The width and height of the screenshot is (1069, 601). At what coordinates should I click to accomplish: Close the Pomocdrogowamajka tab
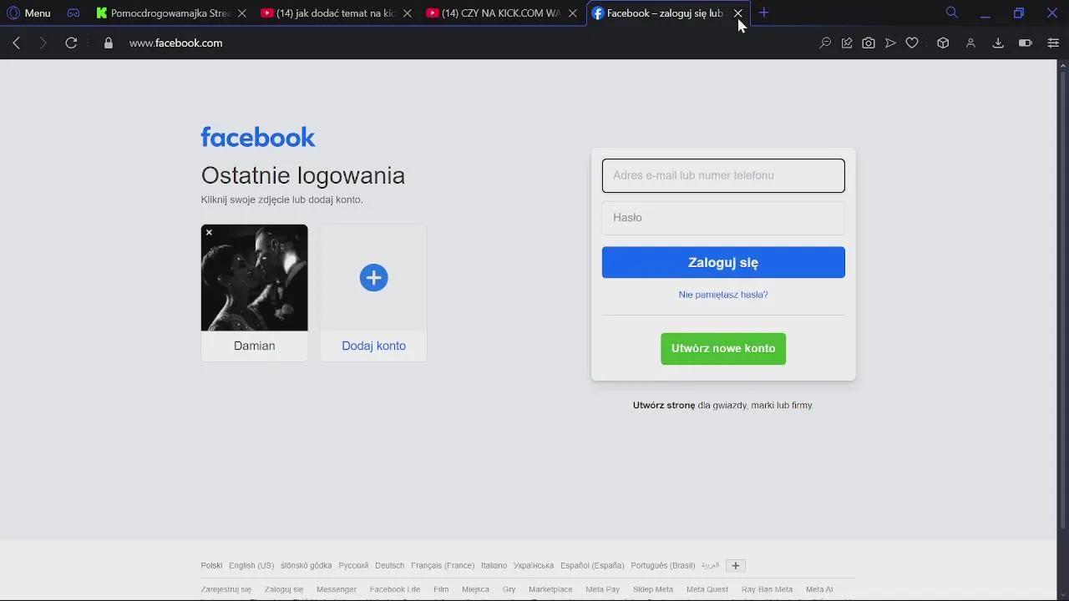[242, 13]
